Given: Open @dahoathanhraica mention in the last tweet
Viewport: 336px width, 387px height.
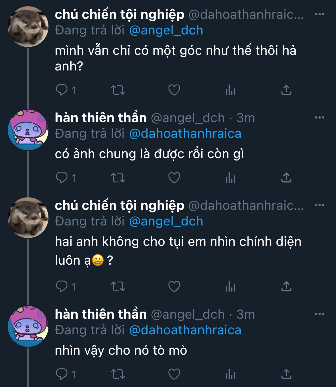Looking at the screenshot, I should [x=185, y=330].
